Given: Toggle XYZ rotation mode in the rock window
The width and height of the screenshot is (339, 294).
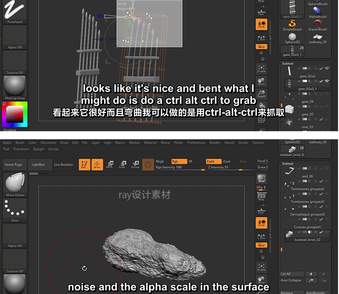Looking at the screenshot, I should (x=261, y=245).
